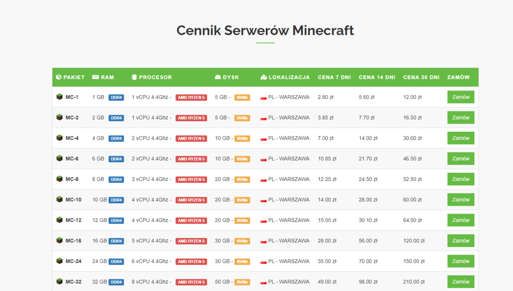Click the ZAMÓW column header
513x291 pixels.
tap(458, 77)
